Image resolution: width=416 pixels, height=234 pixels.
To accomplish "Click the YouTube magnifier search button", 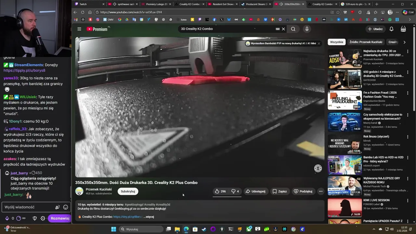I will pos(293,29).
